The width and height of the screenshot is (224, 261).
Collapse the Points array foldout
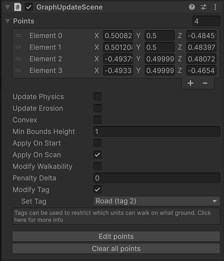click(7, 21)
